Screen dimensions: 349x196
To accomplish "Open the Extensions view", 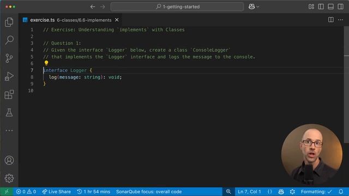I will (9, 94).
